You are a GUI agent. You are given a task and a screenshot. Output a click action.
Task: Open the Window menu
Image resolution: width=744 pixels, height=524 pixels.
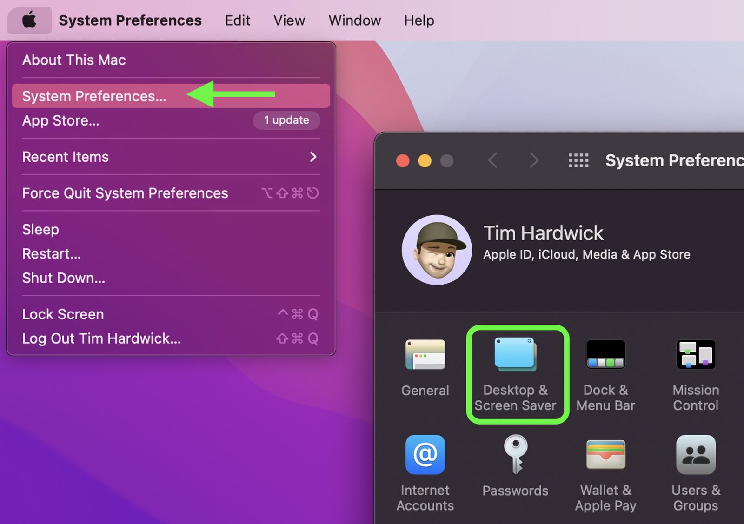click(354, 20)
